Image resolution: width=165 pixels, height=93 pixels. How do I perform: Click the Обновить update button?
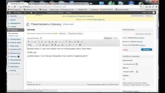click(x=146, y=49)
